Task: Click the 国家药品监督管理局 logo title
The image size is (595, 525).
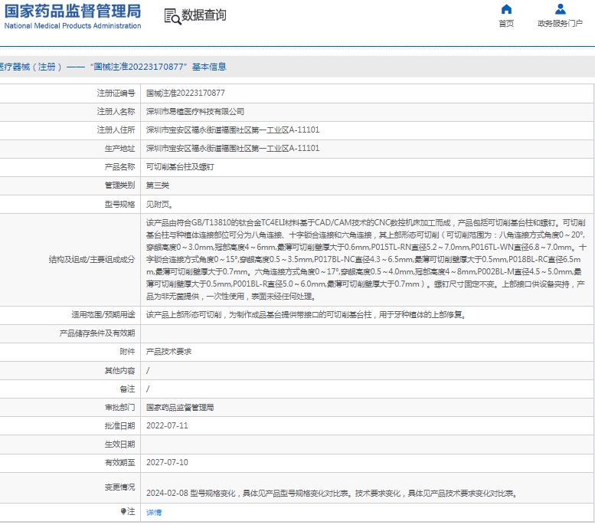Action: [73, 11]
